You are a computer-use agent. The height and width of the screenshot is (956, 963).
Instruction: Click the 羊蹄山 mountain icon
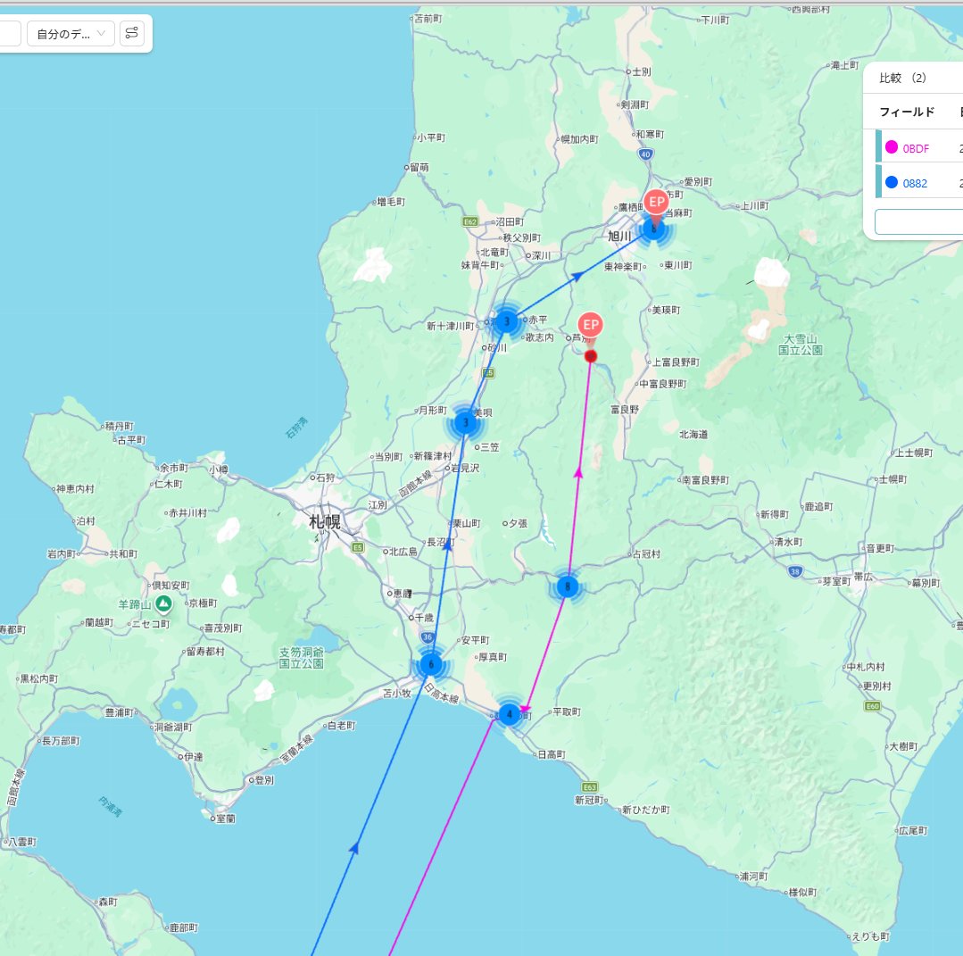(163, 604)
